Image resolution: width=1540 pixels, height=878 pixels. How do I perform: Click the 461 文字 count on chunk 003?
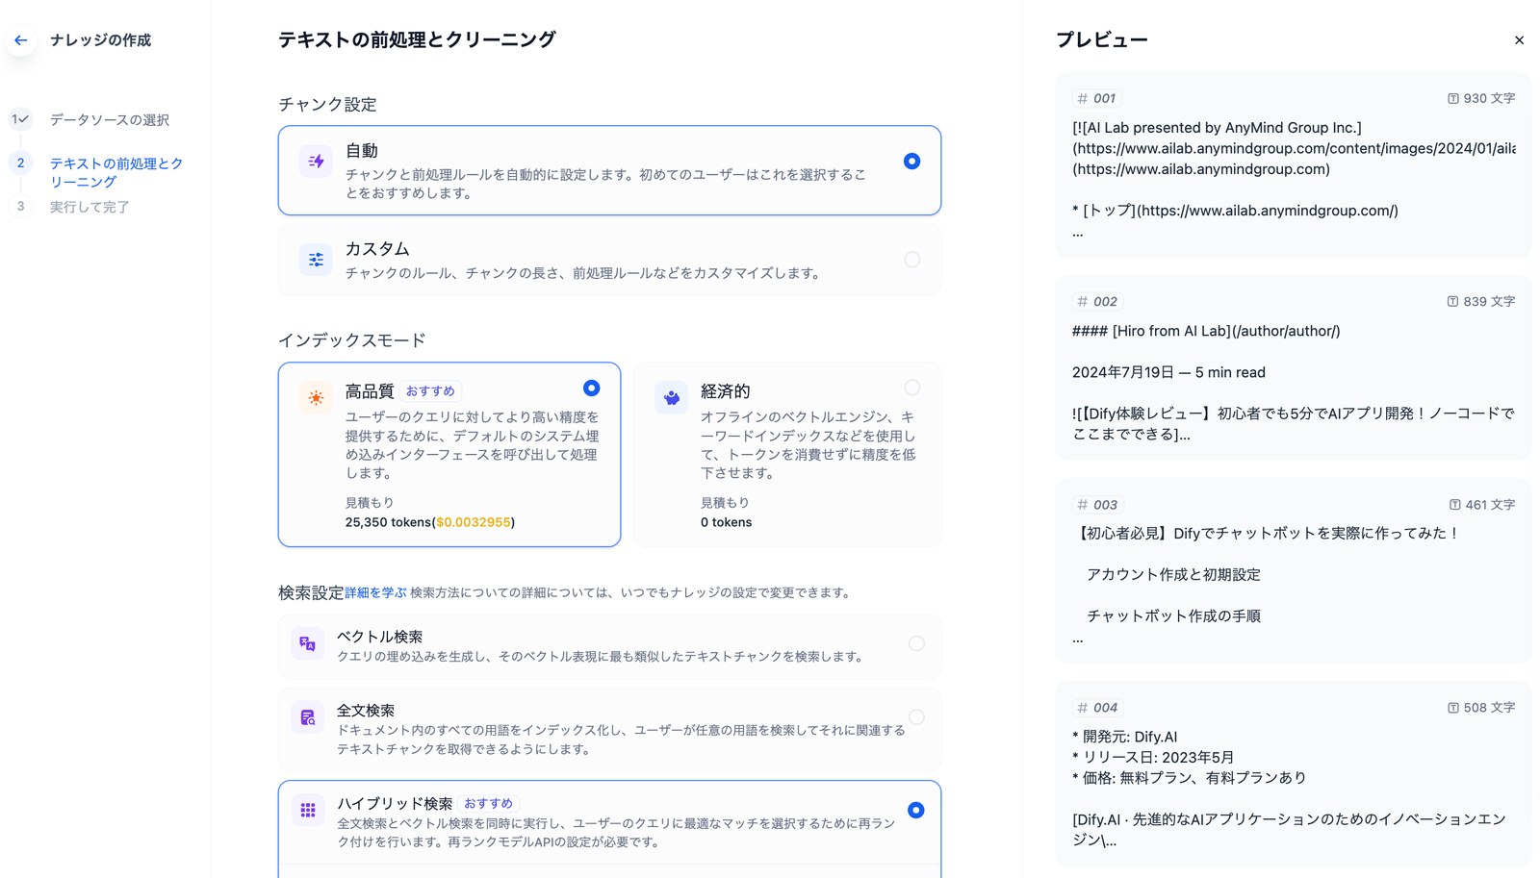[1481, 504]
